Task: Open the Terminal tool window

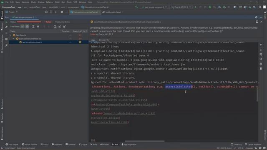Action: [71, 145]
